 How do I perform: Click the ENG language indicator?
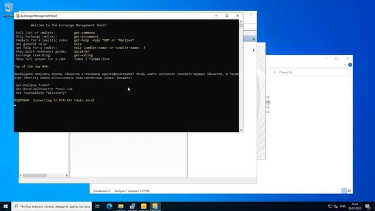pyautogui.click(x=343, y=206)
